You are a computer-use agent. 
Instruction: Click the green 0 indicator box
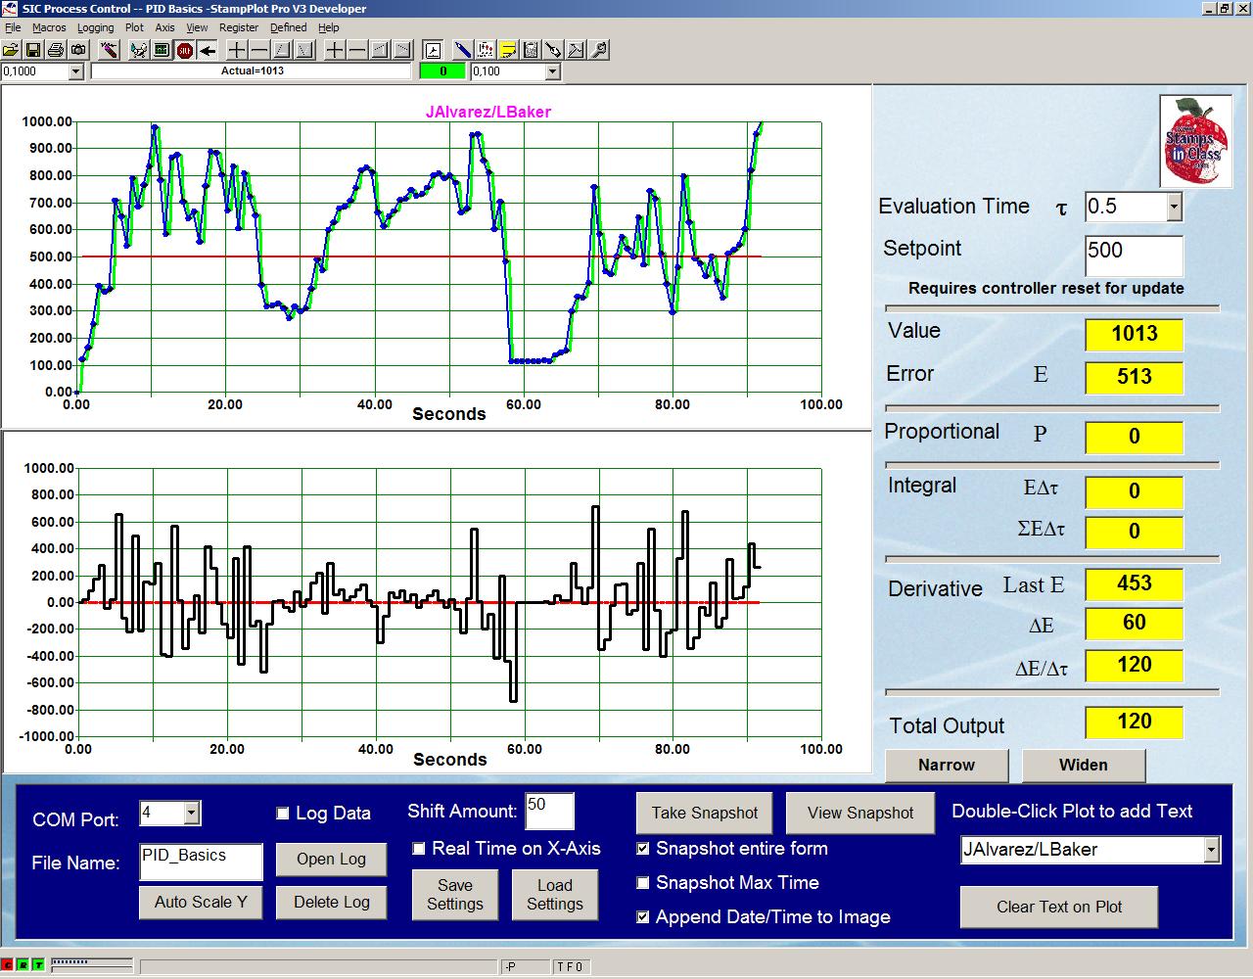pos(442,71)
